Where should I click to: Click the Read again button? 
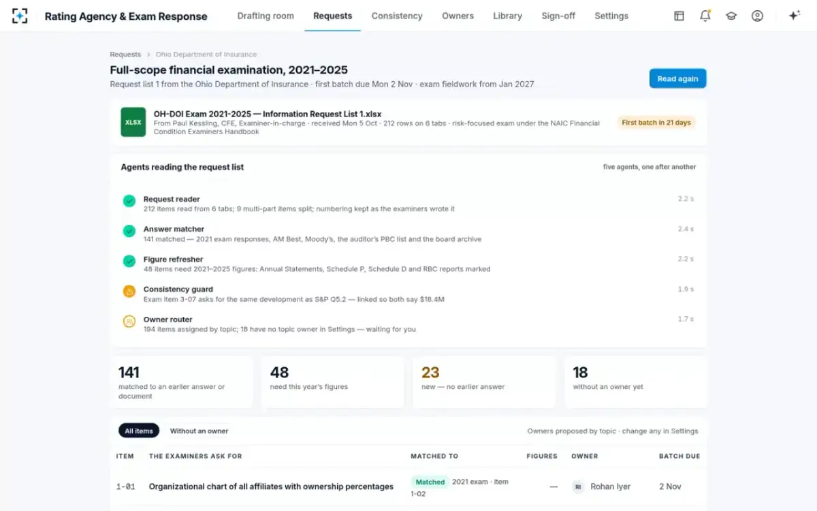677,78
